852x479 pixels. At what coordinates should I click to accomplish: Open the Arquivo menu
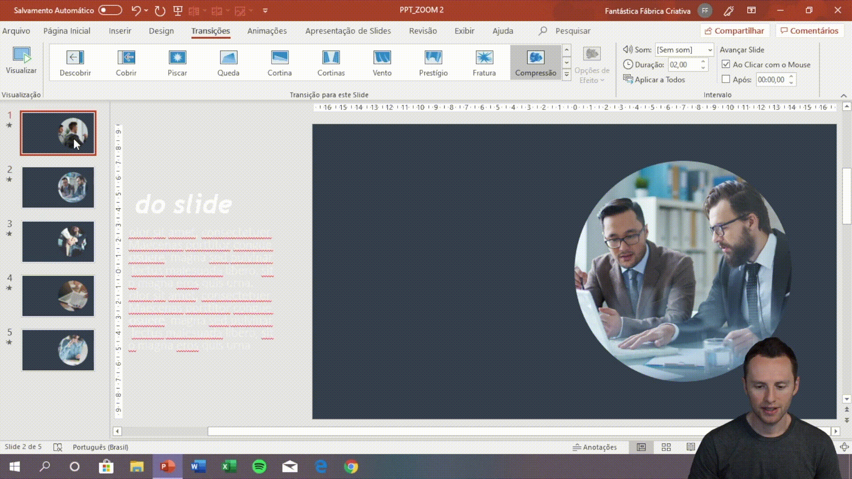point(16,31)
